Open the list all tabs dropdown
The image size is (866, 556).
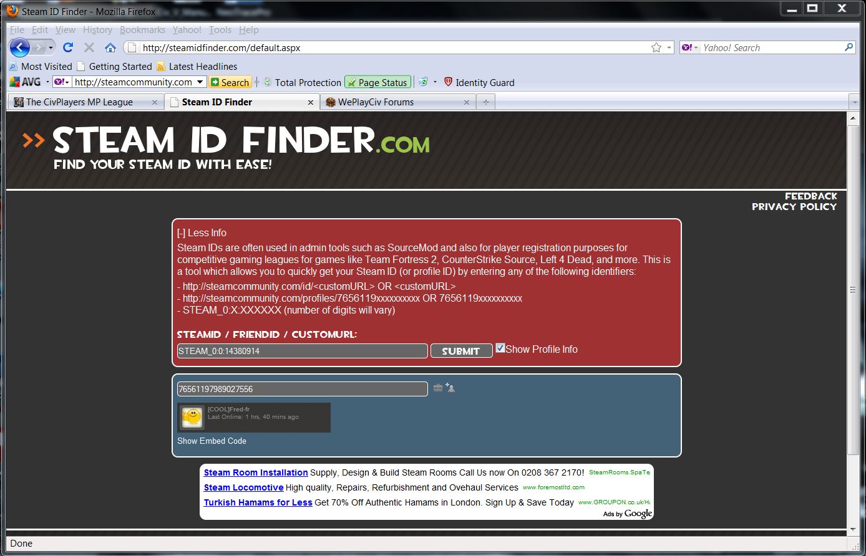(854, 102)
